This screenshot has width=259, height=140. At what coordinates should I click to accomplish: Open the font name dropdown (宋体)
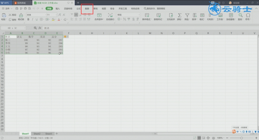[46, 15]
